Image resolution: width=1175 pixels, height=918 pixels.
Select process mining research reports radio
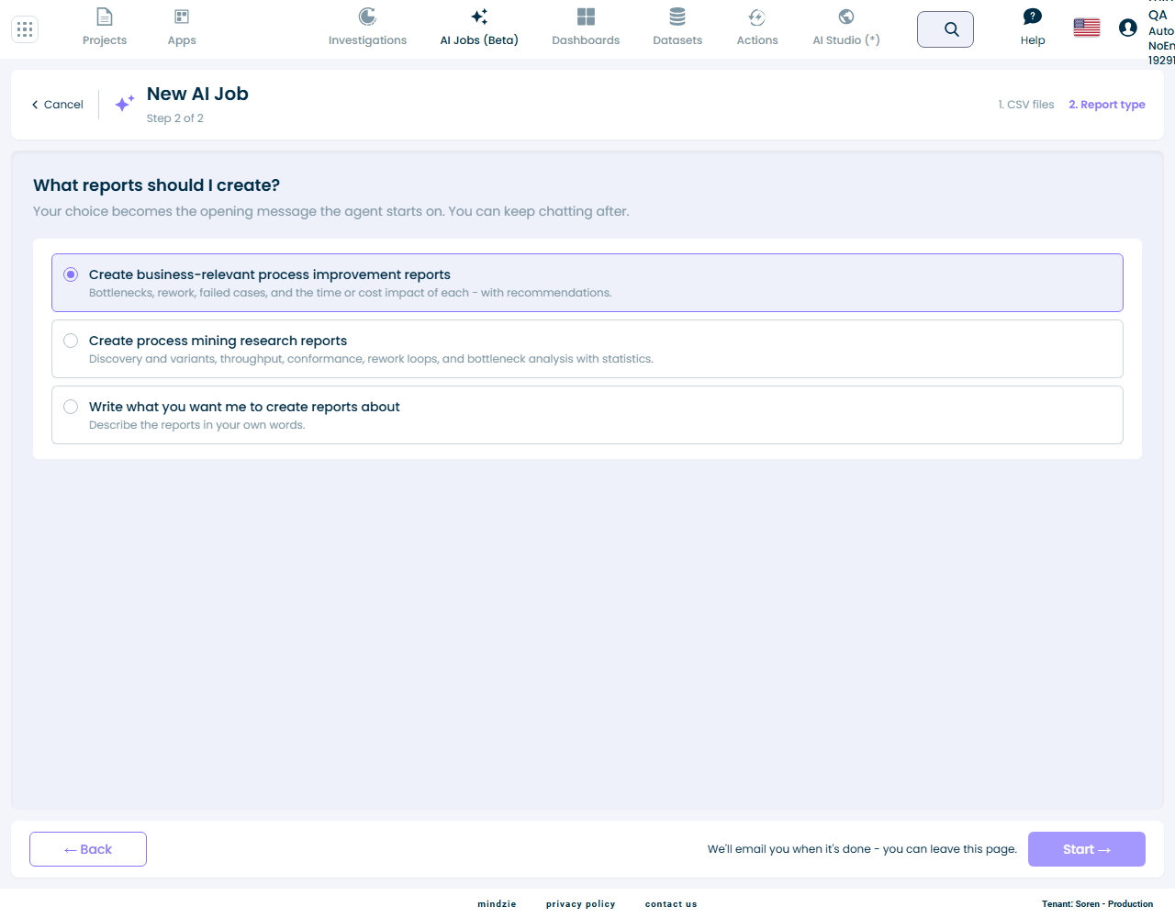pyautogui.click(x=71, y=341)
